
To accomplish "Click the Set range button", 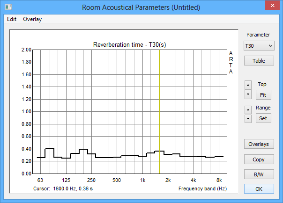I will tap(263, 118).
